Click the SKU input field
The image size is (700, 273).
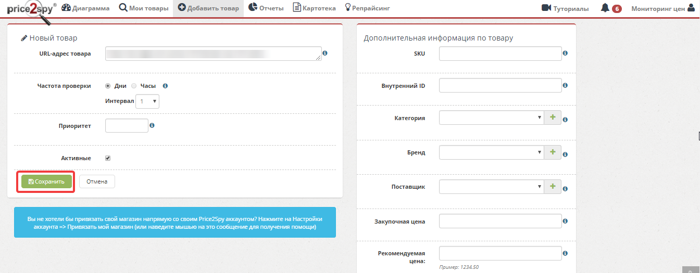[x=500, y=54]
